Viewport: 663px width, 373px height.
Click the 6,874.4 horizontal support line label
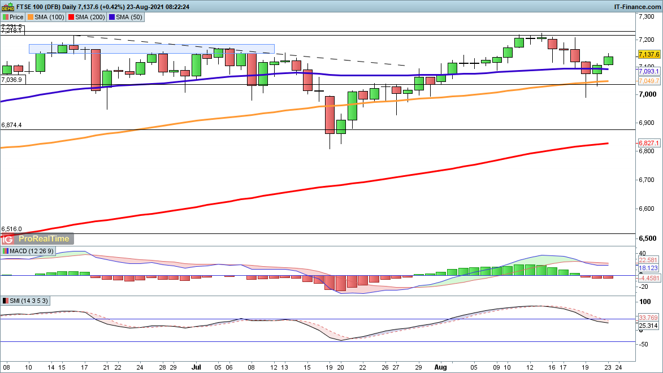pyautogui.click(x=11, y=125)
